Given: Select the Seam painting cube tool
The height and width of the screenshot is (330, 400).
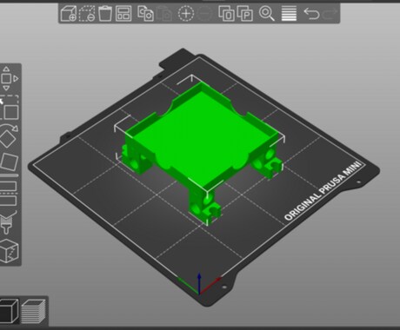Looking at the screenshot, I should [10, 250].
